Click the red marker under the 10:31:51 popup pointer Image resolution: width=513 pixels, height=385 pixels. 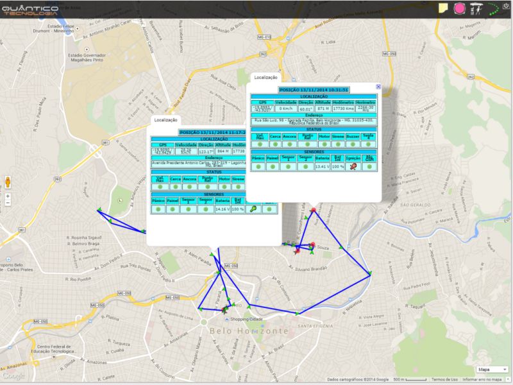tap(314, 210)
